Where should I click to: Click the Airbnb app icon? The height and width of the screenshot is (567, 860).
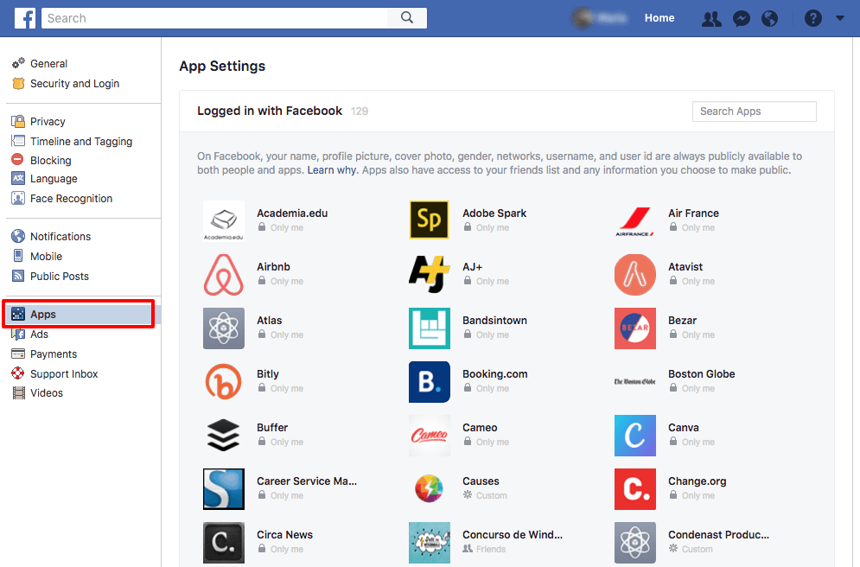tap(224, 275)
